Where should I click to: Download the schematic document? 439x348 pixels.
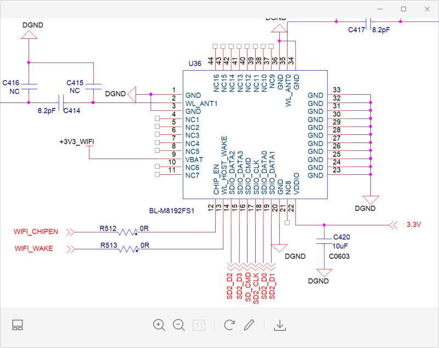280,326
